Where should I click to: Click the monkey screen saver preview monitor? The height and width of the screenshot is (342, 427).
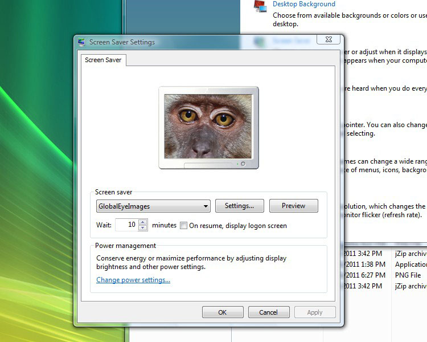[208, 128]
